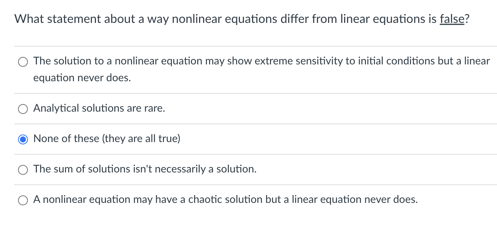The image size is (497, 229).
Task: Select 'The sum of solutions isn't necessarily a solution'
Action: 23,170
